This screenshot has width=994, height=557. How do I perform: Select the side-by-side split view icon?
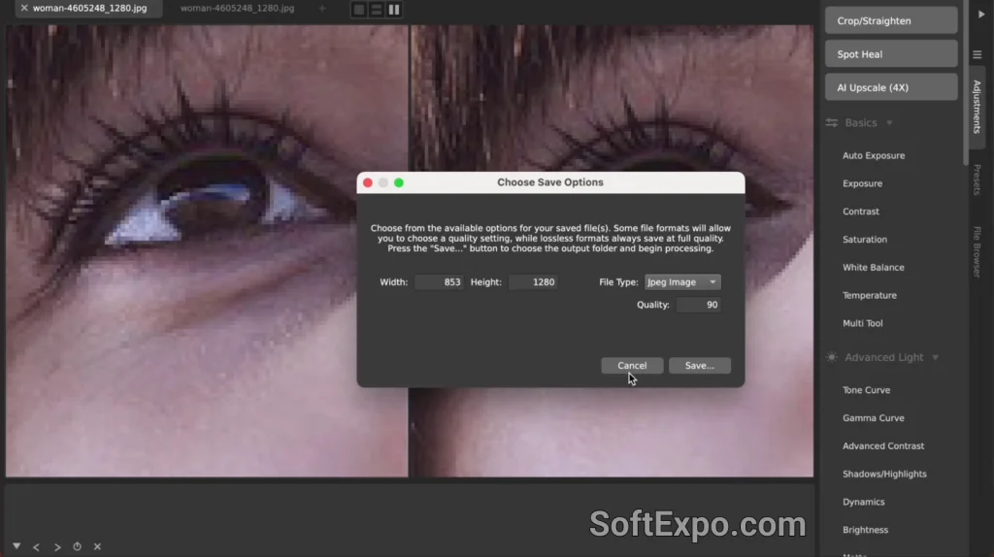pos(394,9)
